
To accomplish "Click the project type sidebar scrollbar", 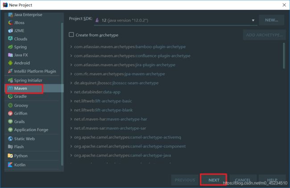I will 62,94.
